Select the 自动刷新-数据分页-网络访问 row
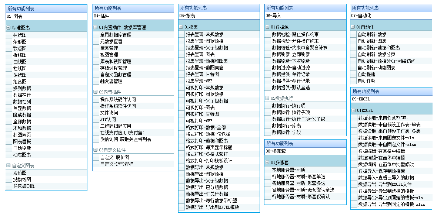This screenshot has width=437, height=216. (x=391, y=61)
